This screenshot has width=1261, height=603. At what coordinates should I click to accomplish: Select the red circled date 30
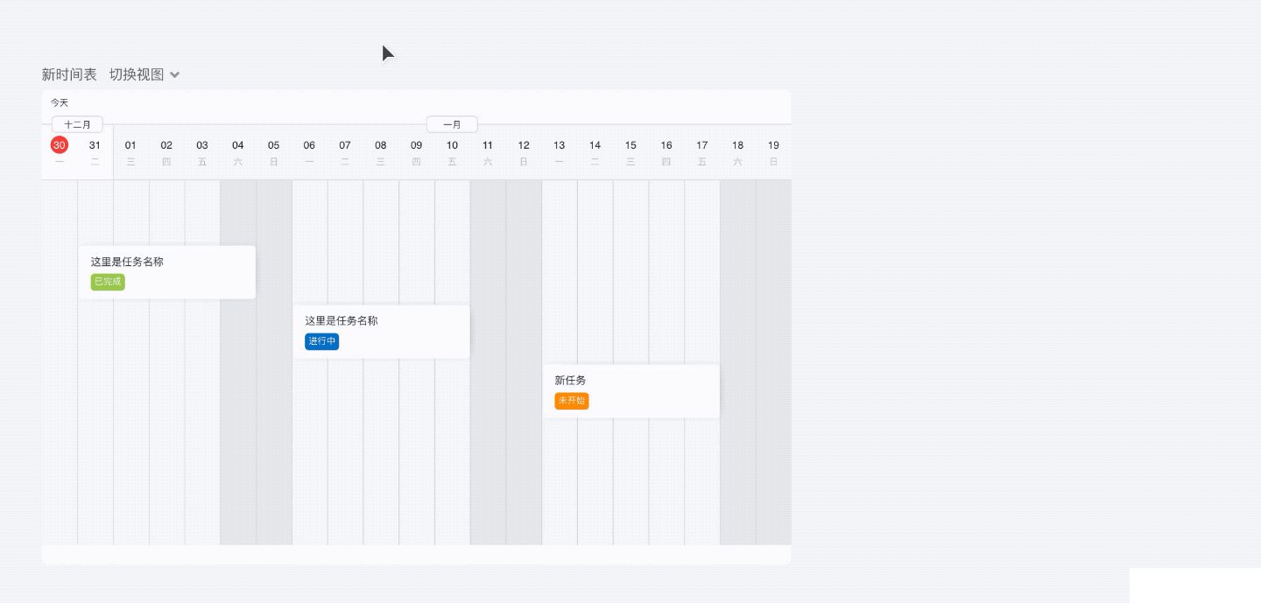[60, 145]
